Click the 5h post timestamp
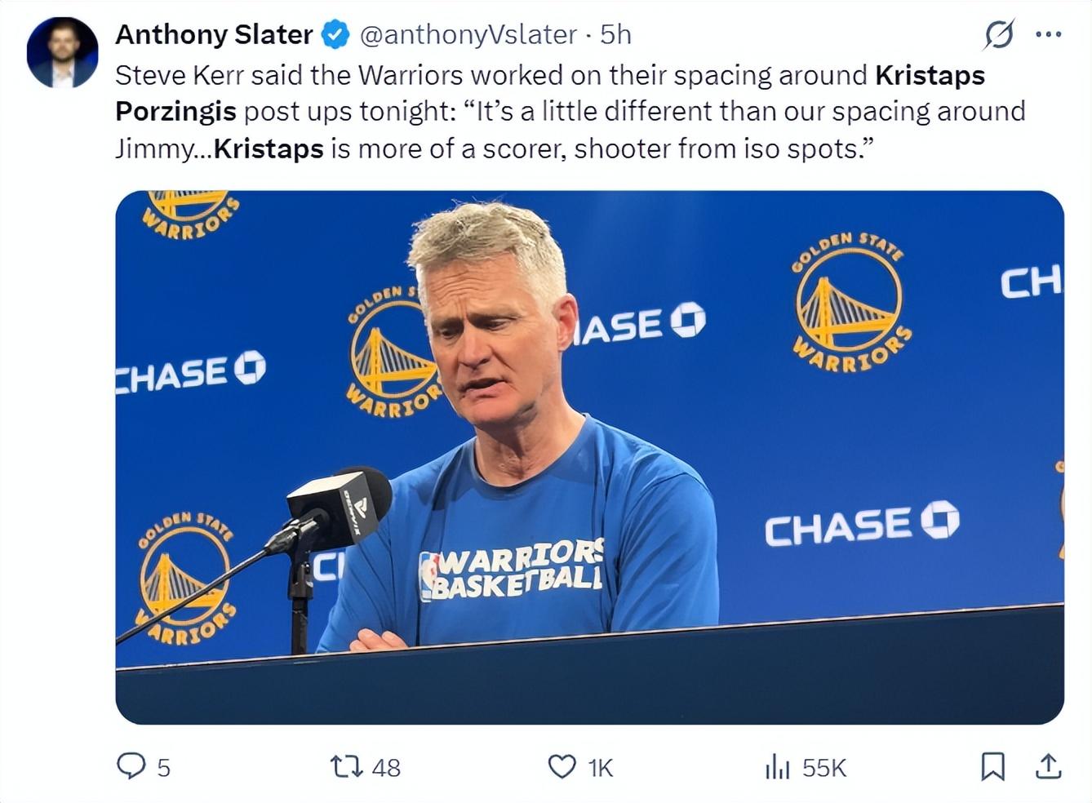 (x=615, y=34)
